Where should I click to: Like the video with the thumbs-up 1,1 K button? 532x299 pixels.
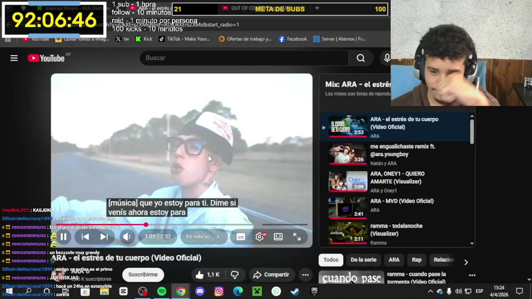point(208,274)
